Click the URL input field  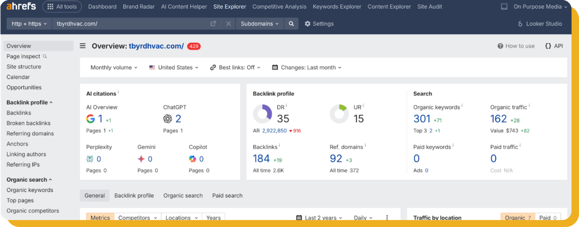(x=130, y=24)
